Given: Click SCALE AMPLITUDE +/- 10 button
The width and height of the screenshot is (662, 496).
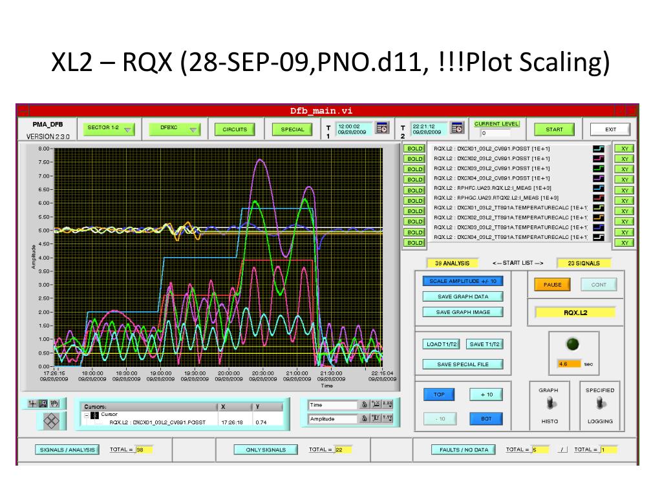Looking at the screenshot, I should [463, 281].
